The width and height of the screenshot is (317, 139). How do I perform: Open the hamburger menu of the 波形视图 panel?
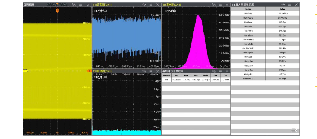(81, 4)
